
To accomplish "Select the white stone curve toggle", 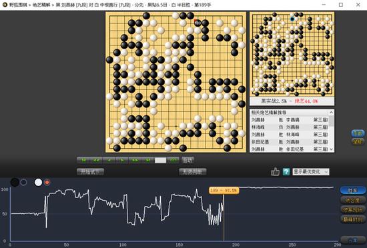I will click(x=38, y=182).
